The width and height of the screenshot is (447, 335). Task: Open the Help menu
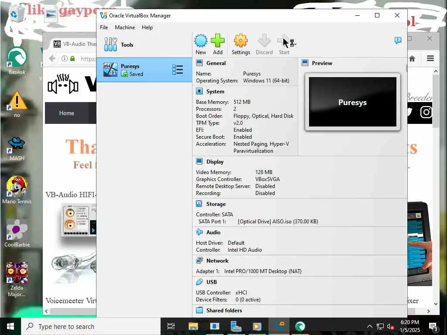pyautogui.click(x=147, y=27)
